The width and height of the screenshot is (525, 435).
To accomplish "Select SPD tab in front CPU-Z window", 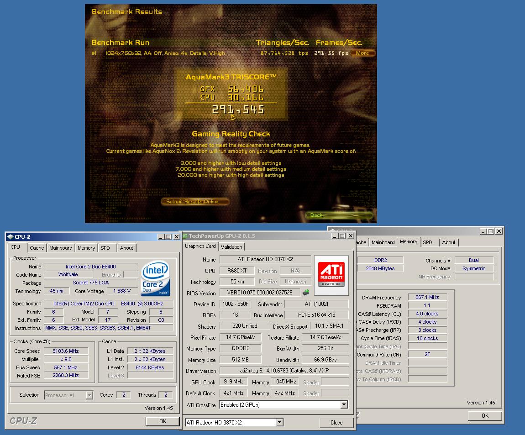I will 105,248.
